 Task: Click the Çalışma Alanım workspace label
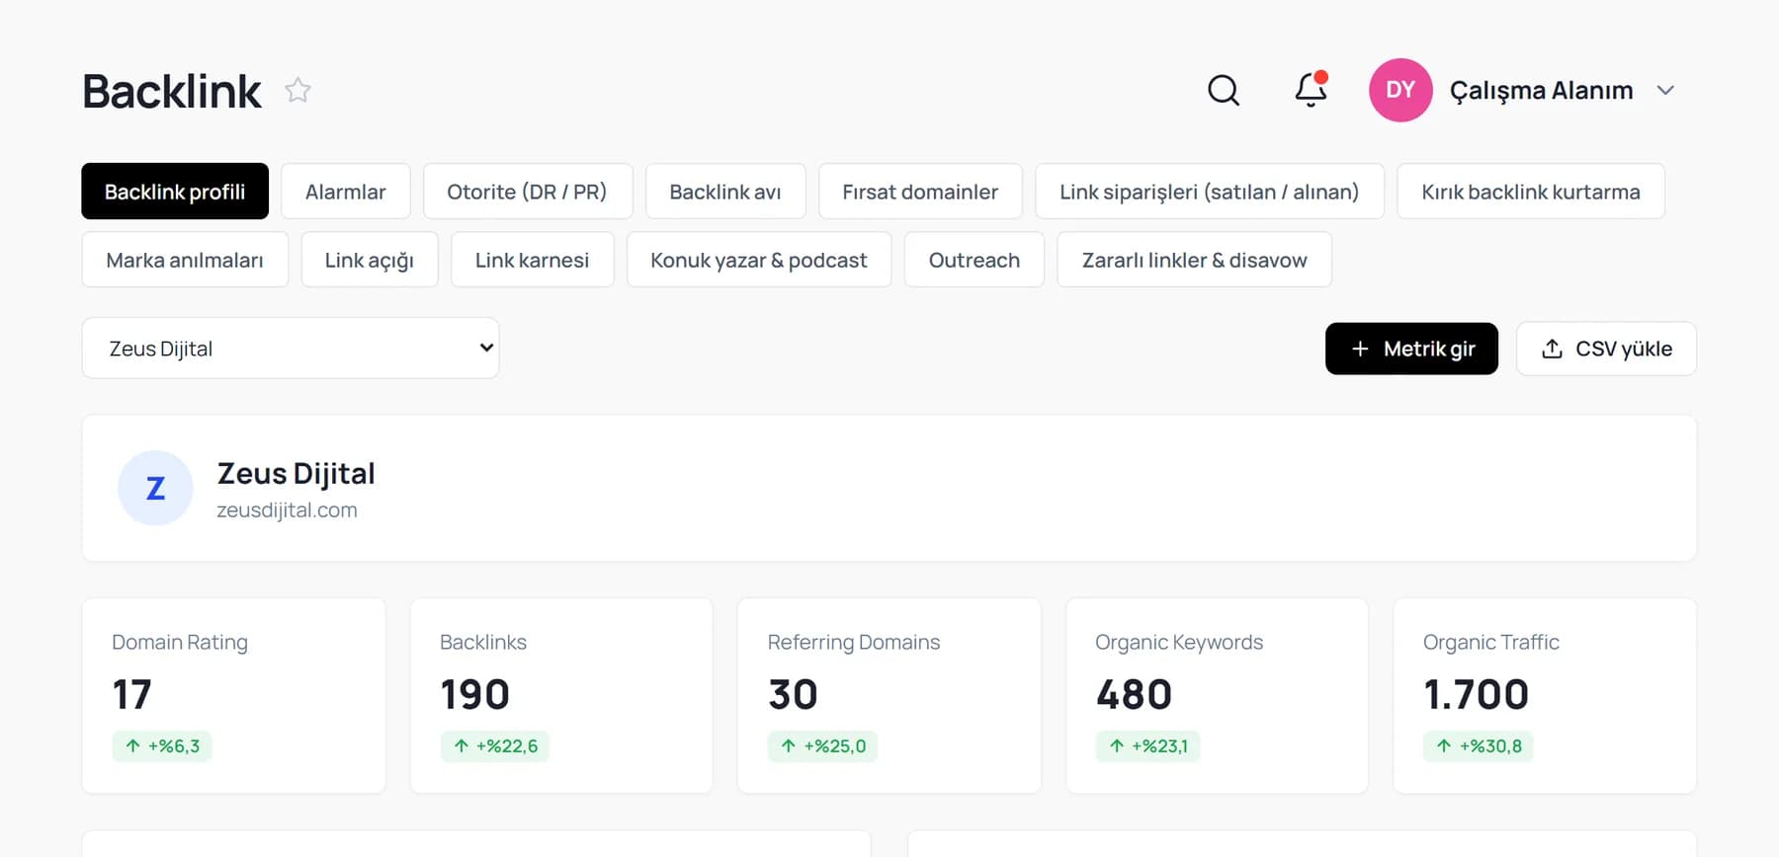(1542, 90)
